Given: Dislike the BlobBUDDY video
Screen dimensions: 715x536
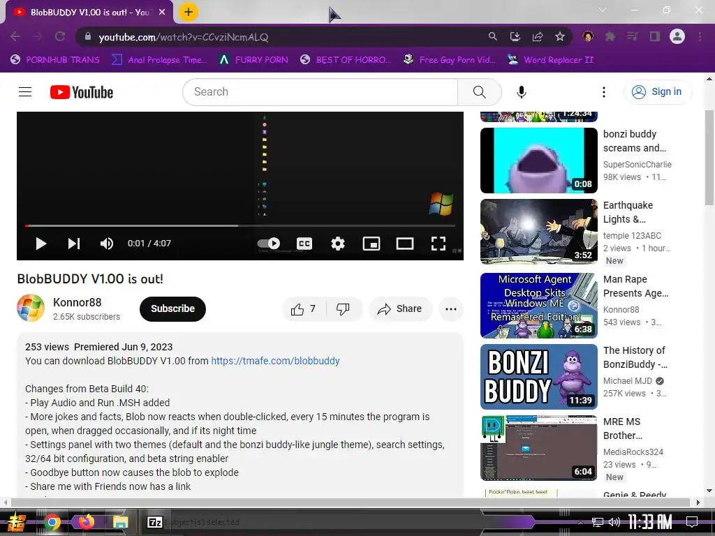Looking at the screenshot, I should [344, 309].
